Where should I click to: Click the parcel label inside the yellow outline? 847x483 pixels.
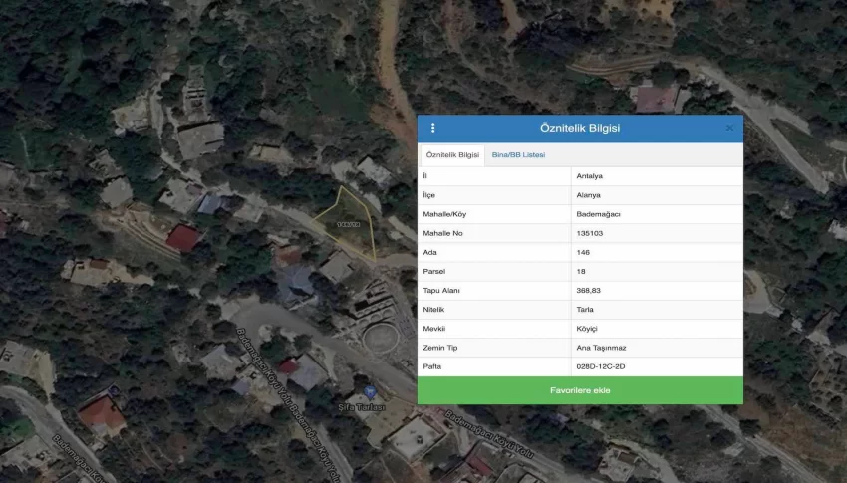(349, 225)
